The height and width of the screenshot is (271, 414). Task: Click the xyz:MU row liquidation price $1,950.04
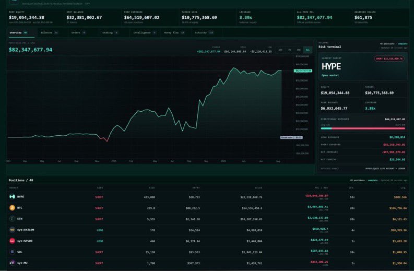399,263
